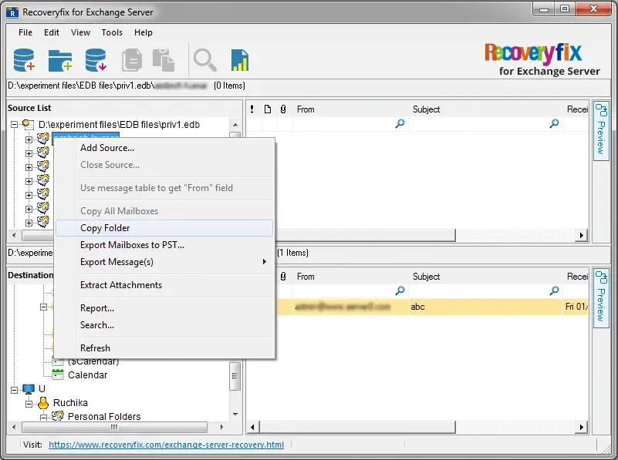Click the destination tree horizontal scrollbar thumb

click(x=114, y=427)
